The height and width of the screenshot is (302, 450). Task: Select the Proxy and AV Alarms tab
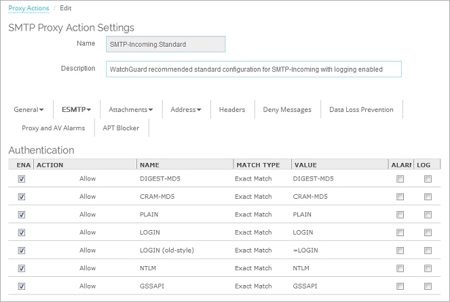[53, 128]
